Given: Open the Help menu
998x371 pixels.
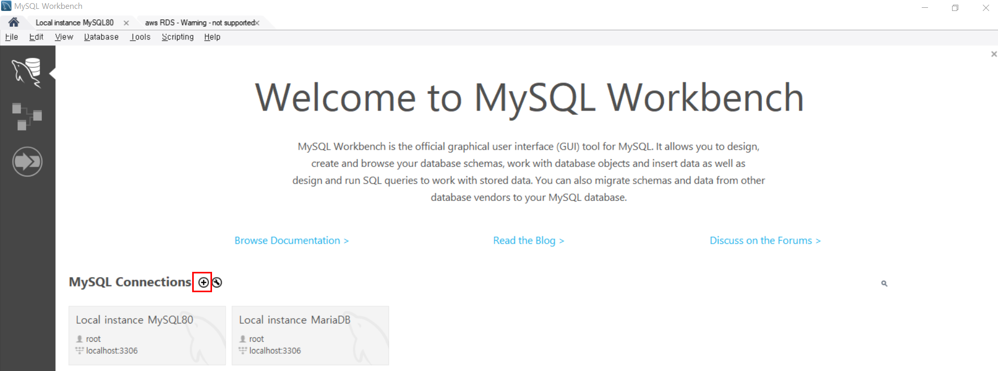Looking at the screenshot, I should (x=212, y=37).
